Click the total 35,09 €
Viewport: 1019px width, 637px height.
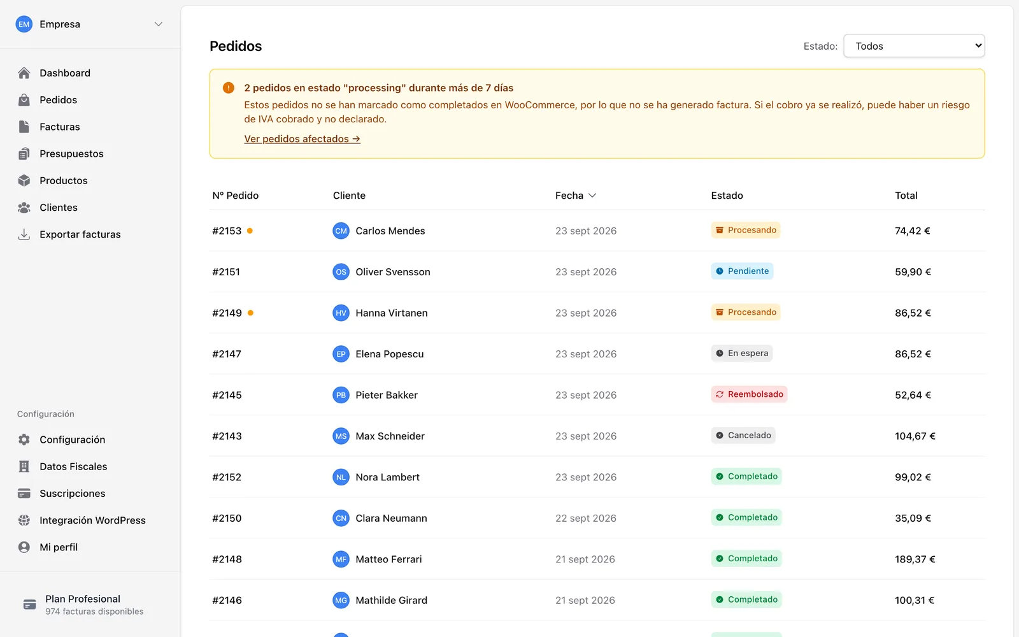pos(913,519)
